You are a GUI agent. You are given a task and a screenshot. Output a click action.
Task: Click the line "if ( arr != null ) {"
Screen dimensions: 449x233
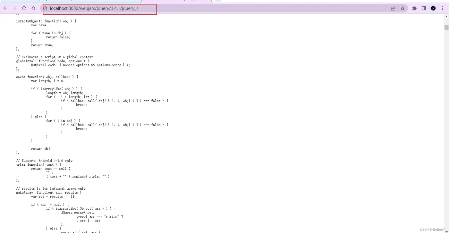pyautogui.click(x=50, y=204)
